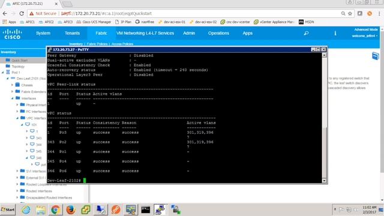Image resolution: width=384 pixels, height=216 pixels.
Task: Click the Not Secure warning icon
Action: tap(32, 13)
